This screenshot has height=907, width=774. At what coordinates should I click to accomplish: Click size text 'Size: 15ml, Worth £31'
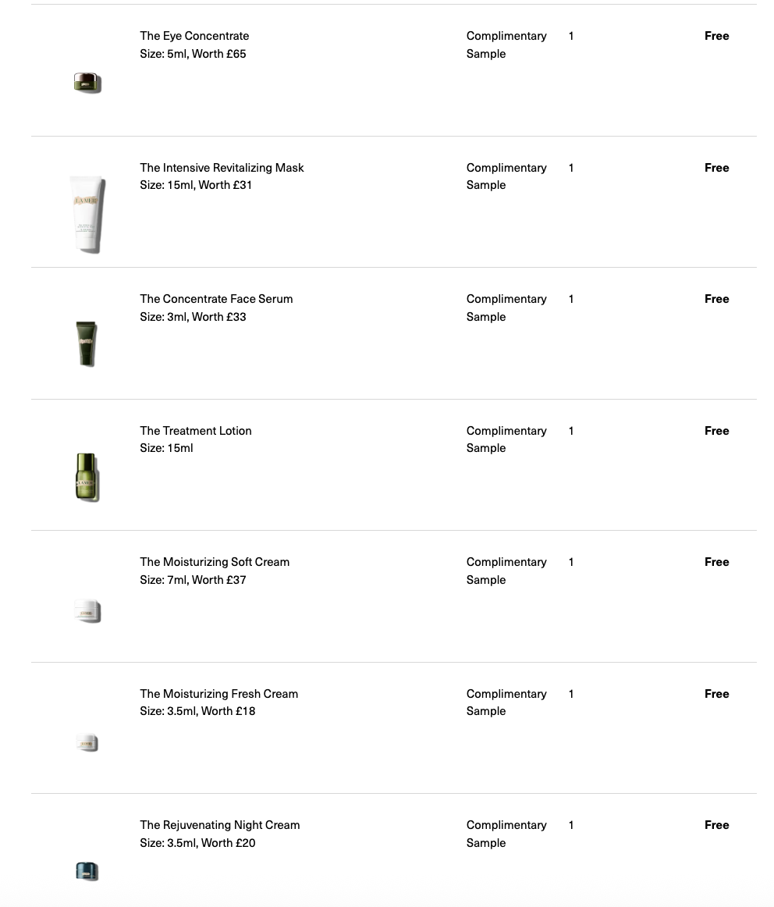[196, 185]
